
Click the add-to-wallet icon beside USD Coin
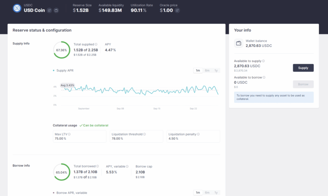(56, 10)
